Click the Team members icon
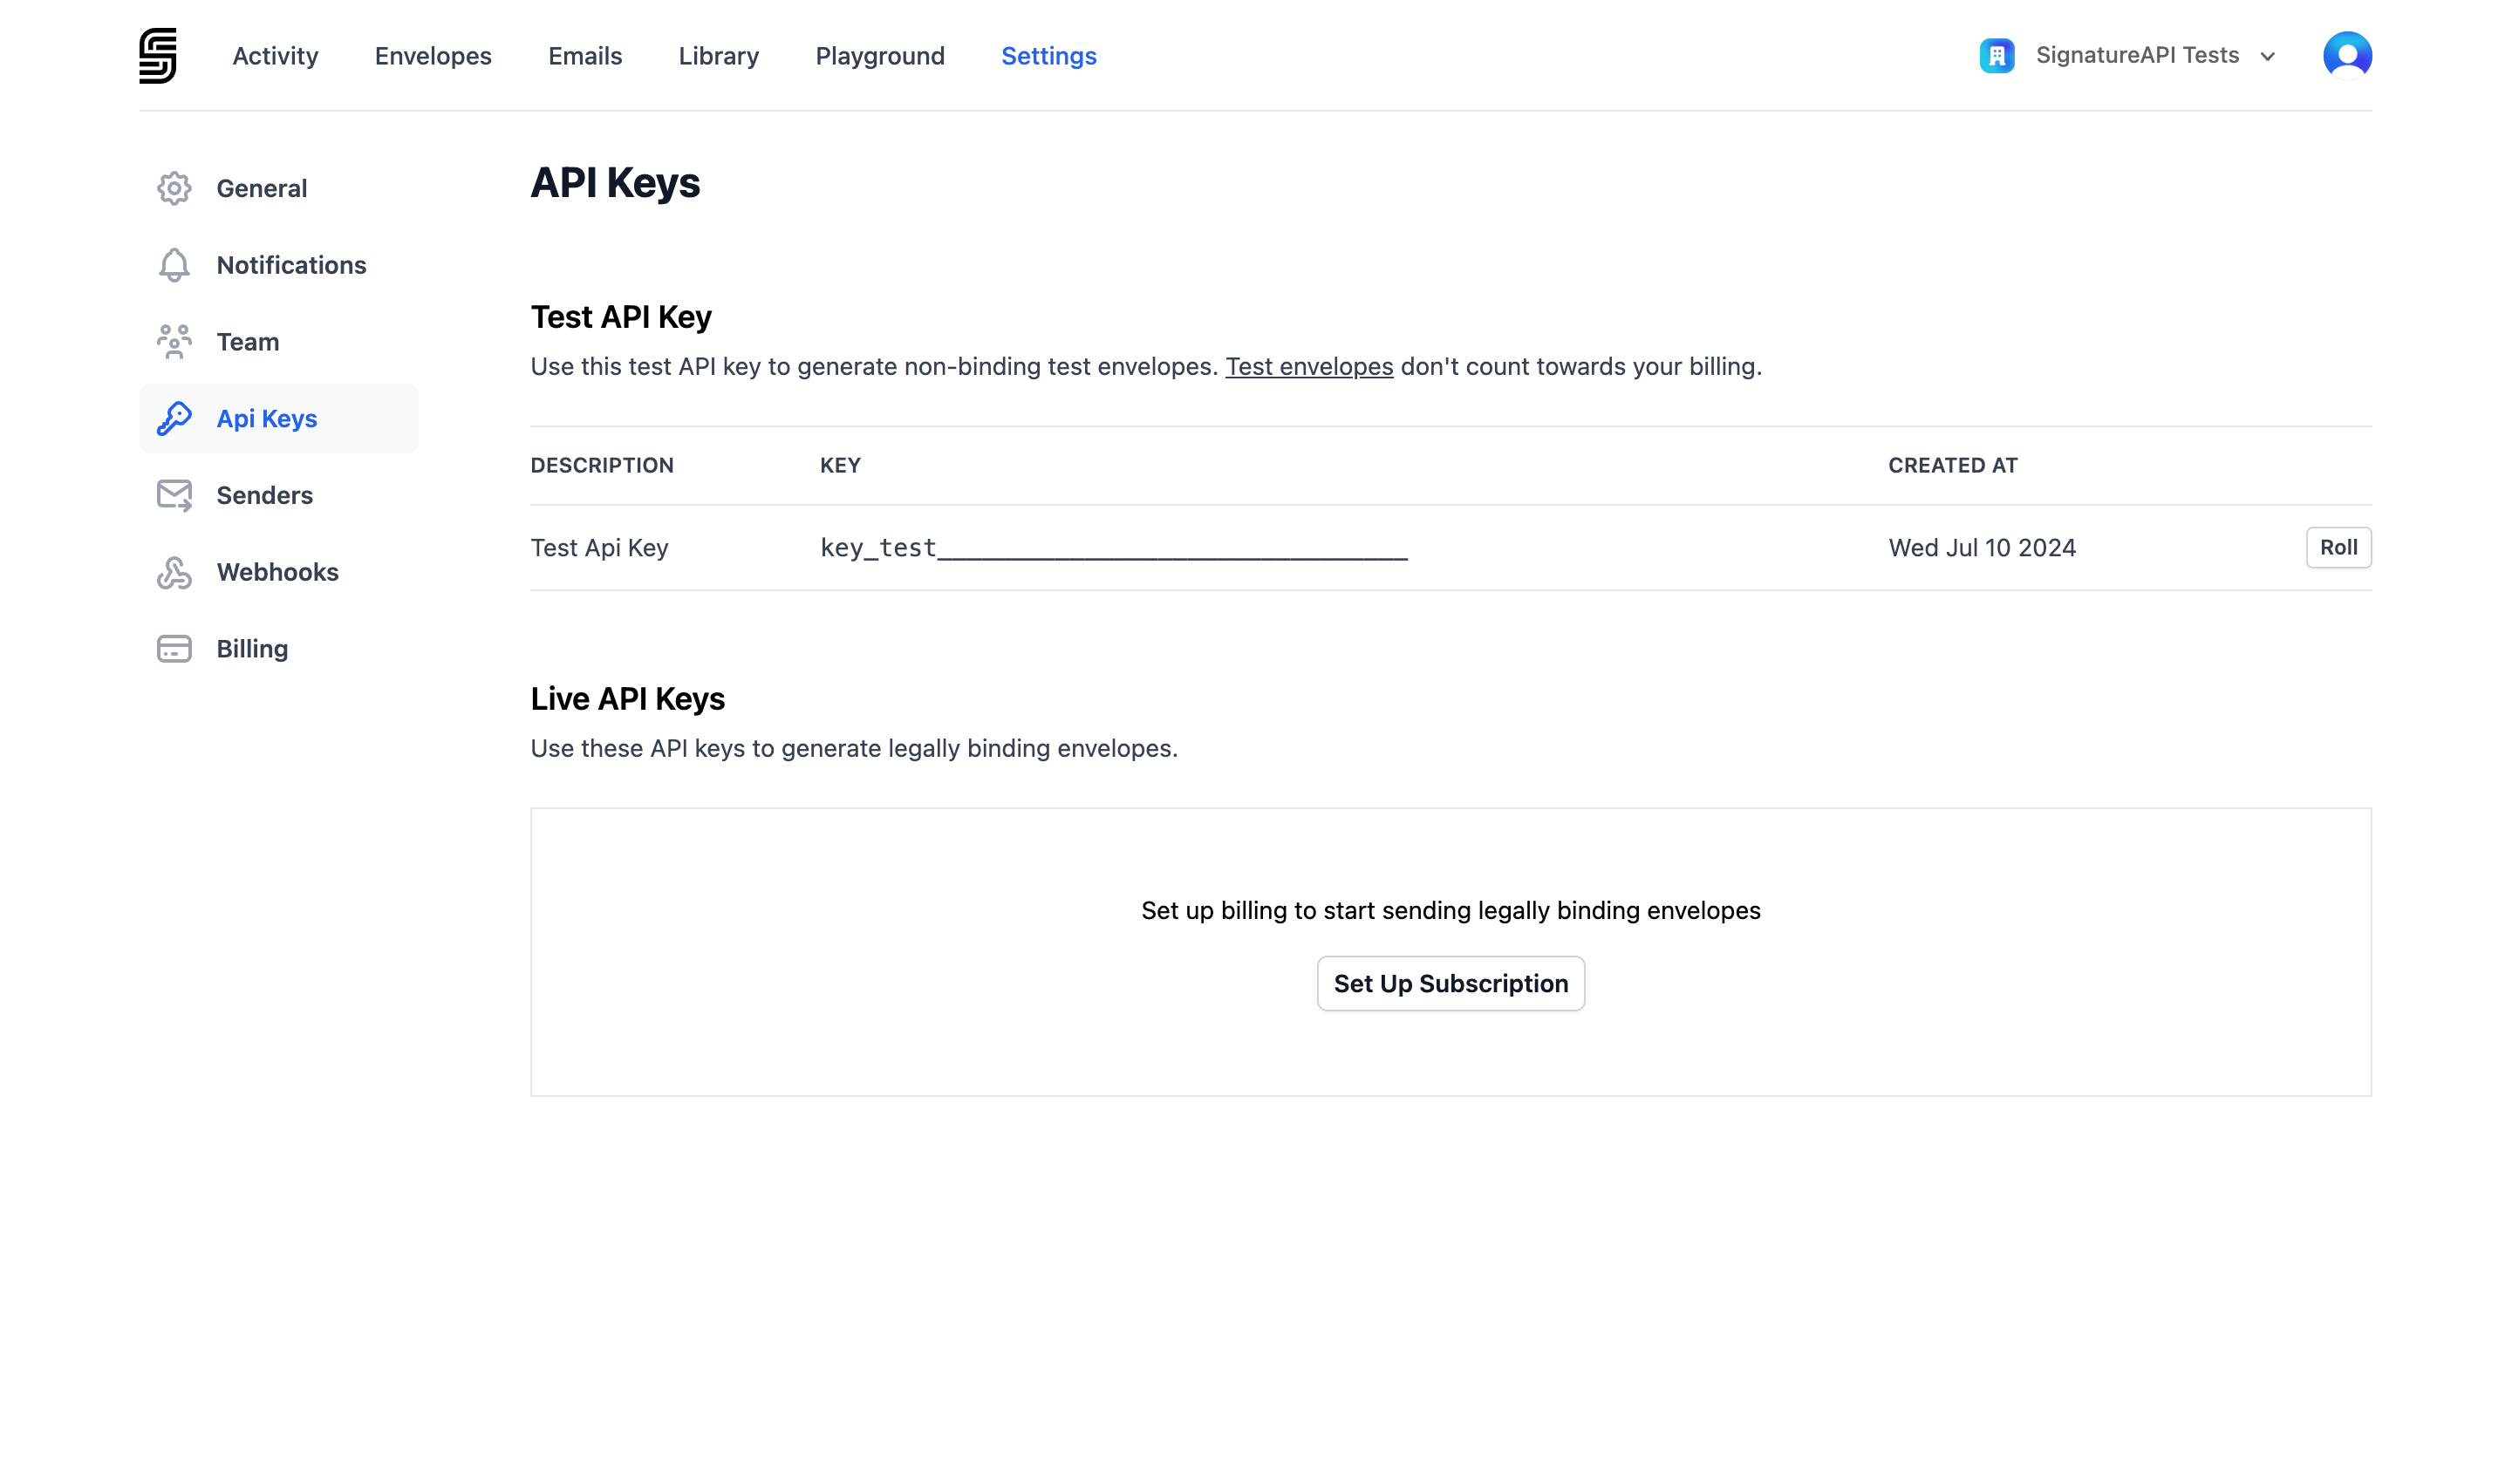 [174, 341]
